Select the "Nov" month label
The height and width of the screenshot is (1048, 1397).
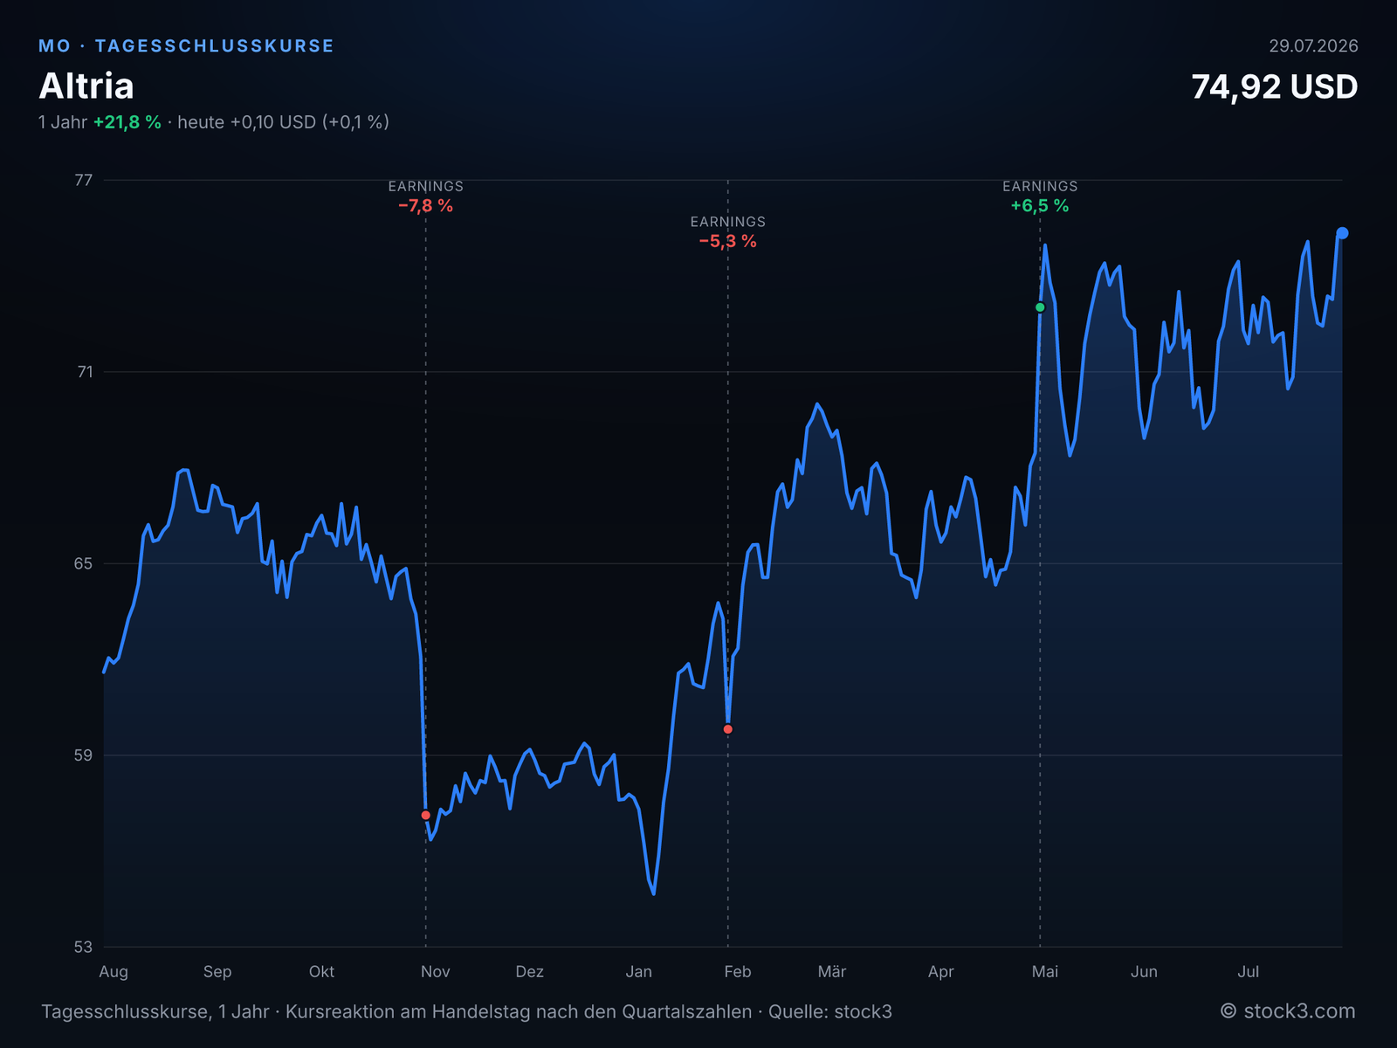(x=436, y=972)
